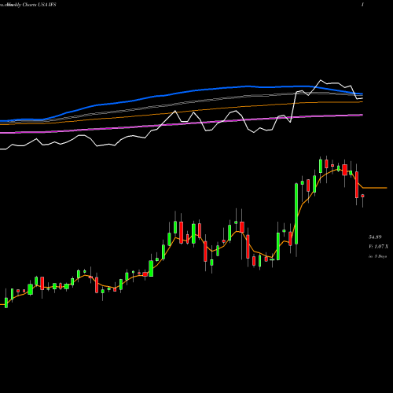Click the thick blue moving average line
Image resolution: width=393 pixels, height=393 pixels.
coord(183,92)
